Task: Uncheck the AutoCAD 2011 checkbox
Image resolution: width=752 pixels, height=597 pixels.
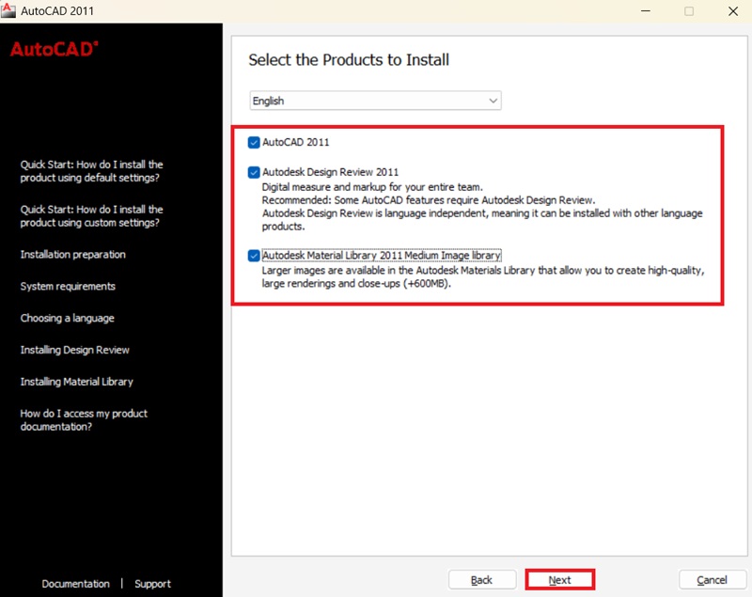Action: (x=254, y=143)
